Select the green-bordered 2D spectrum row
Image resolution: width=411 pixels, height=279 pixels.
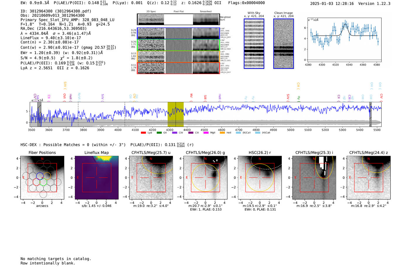pyautogui.click(x=178, y=45)
